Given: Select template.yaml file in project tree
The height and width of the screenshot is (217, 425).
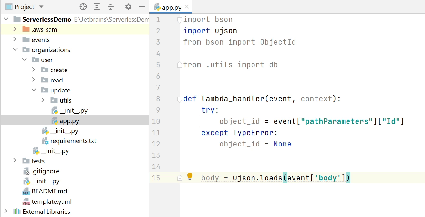Looking at the screenshot, I should pyautogui.click(x=51, y=201).
